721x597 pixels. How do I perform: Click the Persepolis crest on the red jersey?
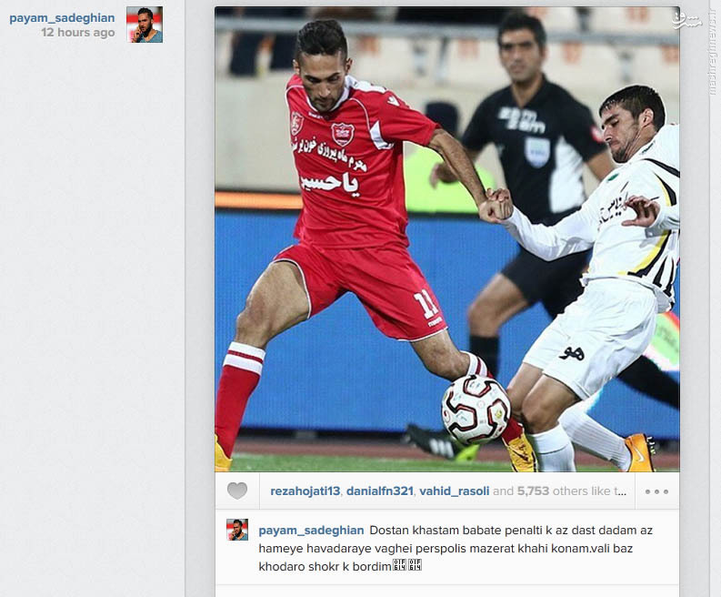(343, 134)
